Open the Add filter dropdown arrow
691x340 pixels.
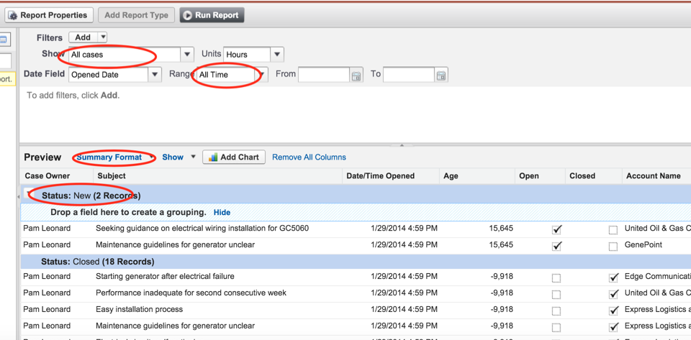102,37
